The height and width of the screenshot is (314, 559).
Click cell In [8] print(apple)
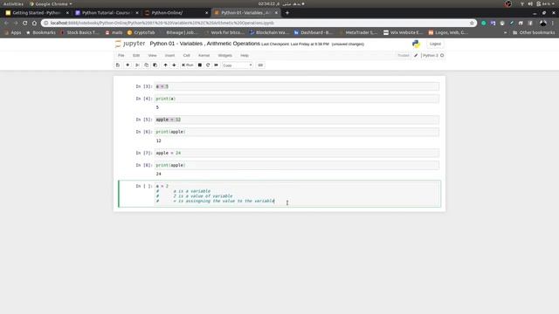click(x=297, y=165)
